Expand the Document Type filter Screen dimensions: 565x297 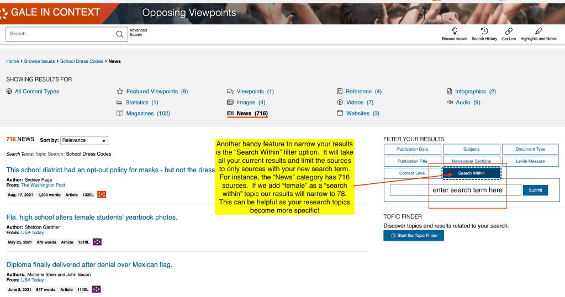[530, 149]
